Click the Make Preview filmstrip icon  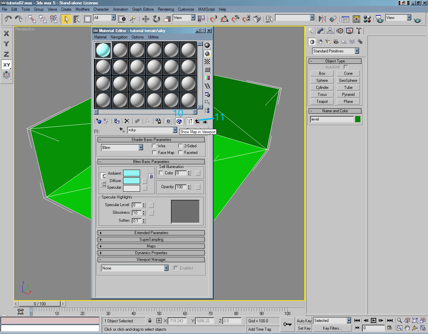[x=207, y=86]
